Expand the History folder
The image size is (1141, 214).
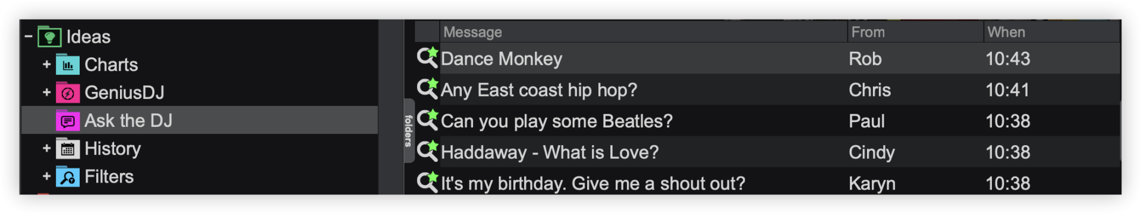point(46,149)
